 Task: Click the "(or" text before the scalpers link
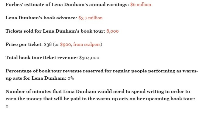pos(56,44)
